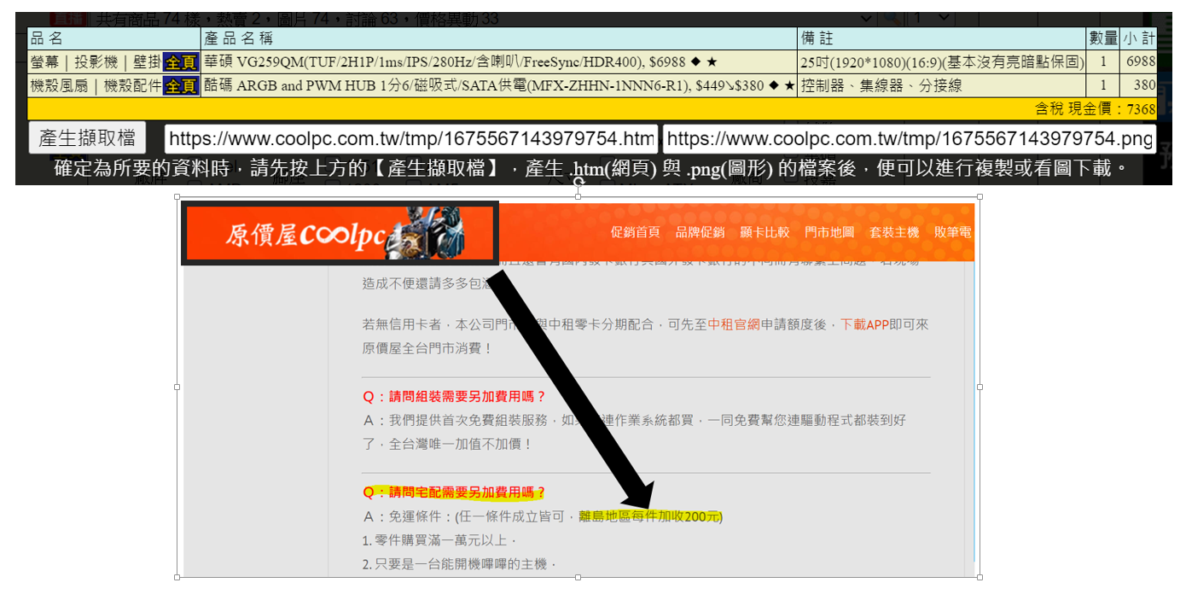Click the 產品名稱 column header

pyautogui.click(x=499, y=39)
